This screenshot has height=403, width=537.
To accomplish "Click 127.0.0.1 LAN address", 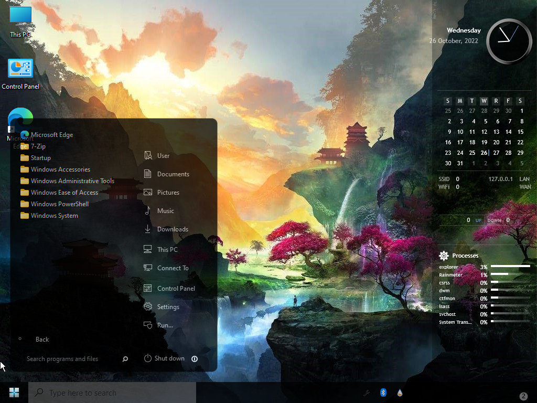I will click(x=500, y=179).
